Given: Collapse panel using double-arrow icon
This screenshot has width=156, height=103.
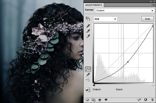Looking at the screenshot, I should click(x=151, y=2).
